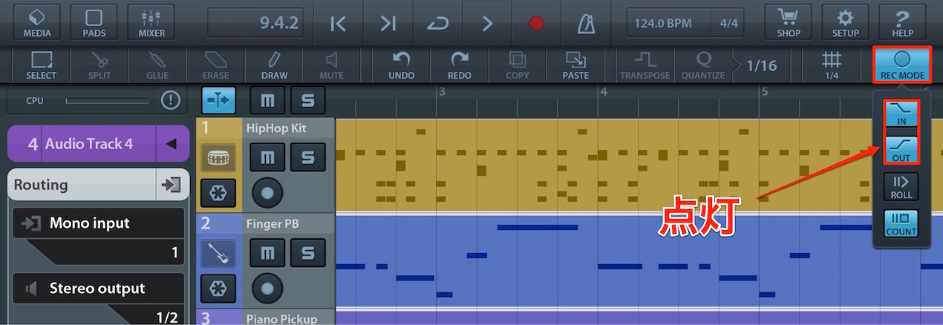Toggle the metronome icon
The width and height of the screenshot is (943, 325).
[587, 23]
